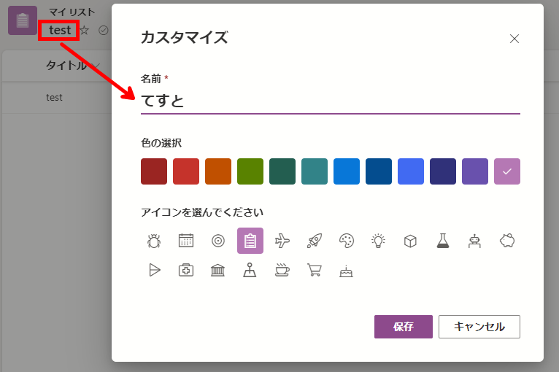Viewport: 559px width, 372px height.
Task: Close the カスタマイズ dialog
Action: (514, 39)
